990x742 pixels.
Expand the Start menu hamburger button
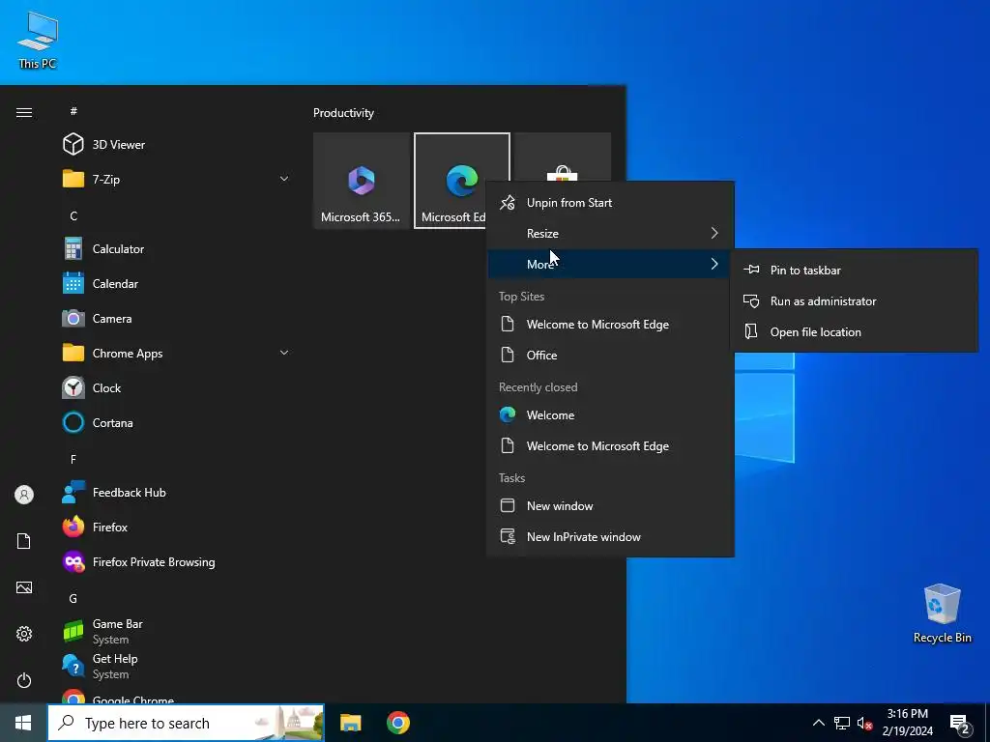[24, 112]
